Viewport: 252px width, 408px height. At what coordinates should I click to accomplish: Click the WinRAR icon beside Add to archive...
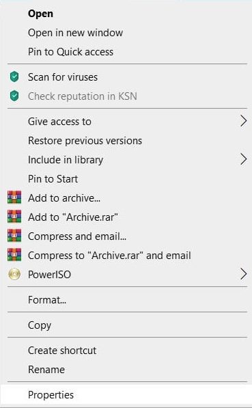pyautogui.click(x=14, y=198)
